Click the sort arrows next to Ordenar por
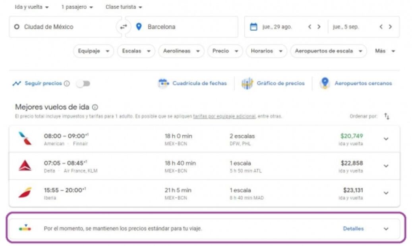The height and width of the screenshot is (246, 412). click(387, 116)
